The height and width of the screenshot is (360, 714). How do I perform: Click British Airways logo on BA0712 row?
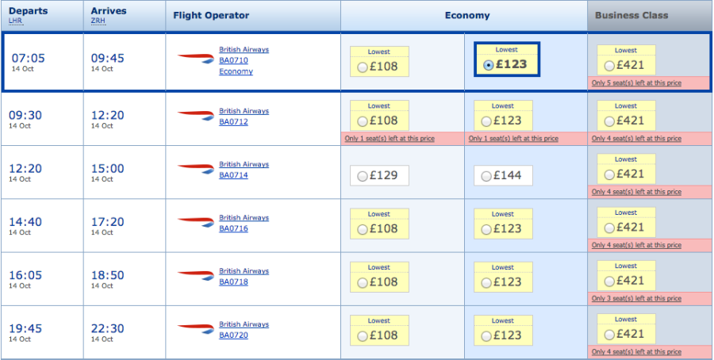coord(195,115)
